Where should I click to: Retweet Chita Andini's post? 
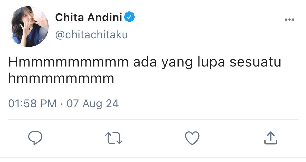[114, 138]
